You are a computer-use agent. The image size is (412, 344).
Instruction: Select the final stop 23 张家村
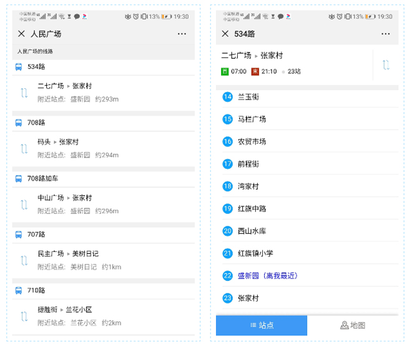point(248,298)
